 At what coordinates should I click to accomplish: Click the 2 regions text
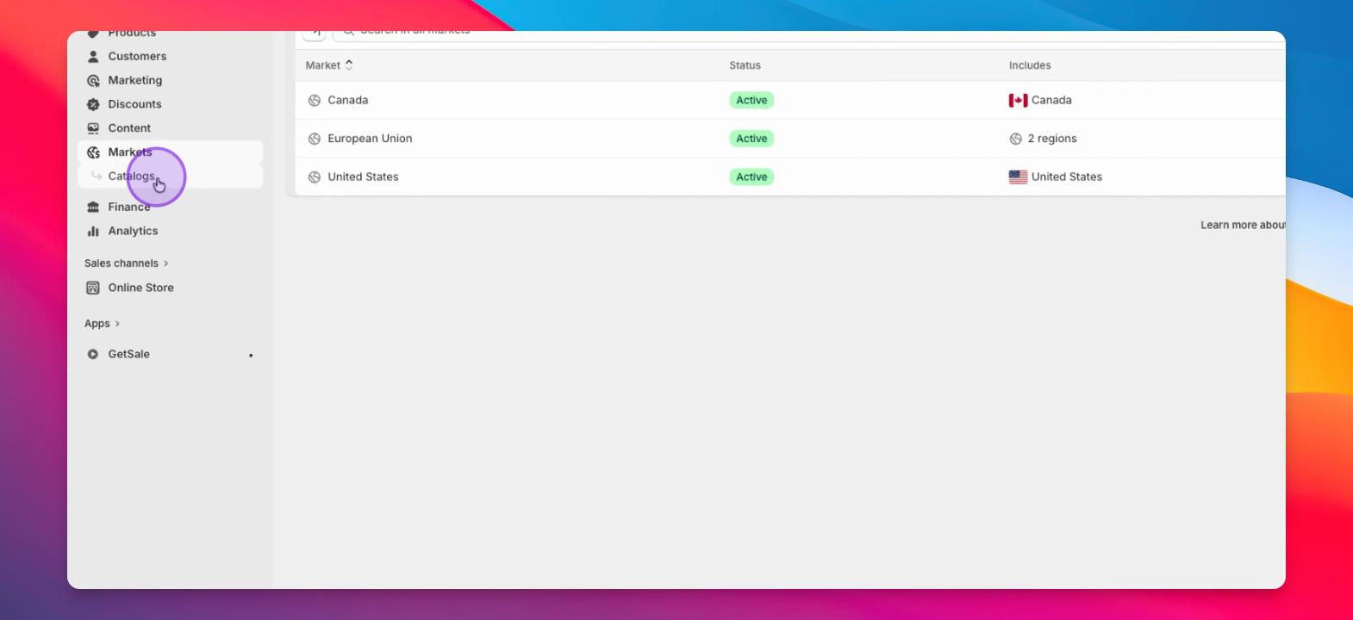tap(1052, 139)
